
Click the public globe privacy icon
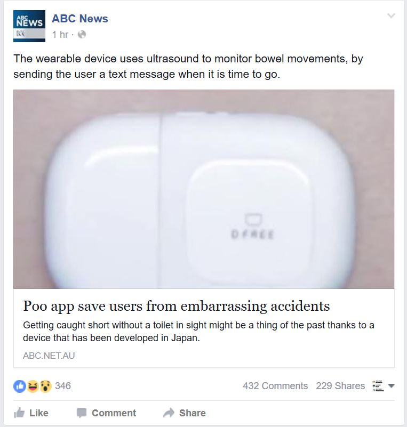pyautogui.click(x=82, y=34)
